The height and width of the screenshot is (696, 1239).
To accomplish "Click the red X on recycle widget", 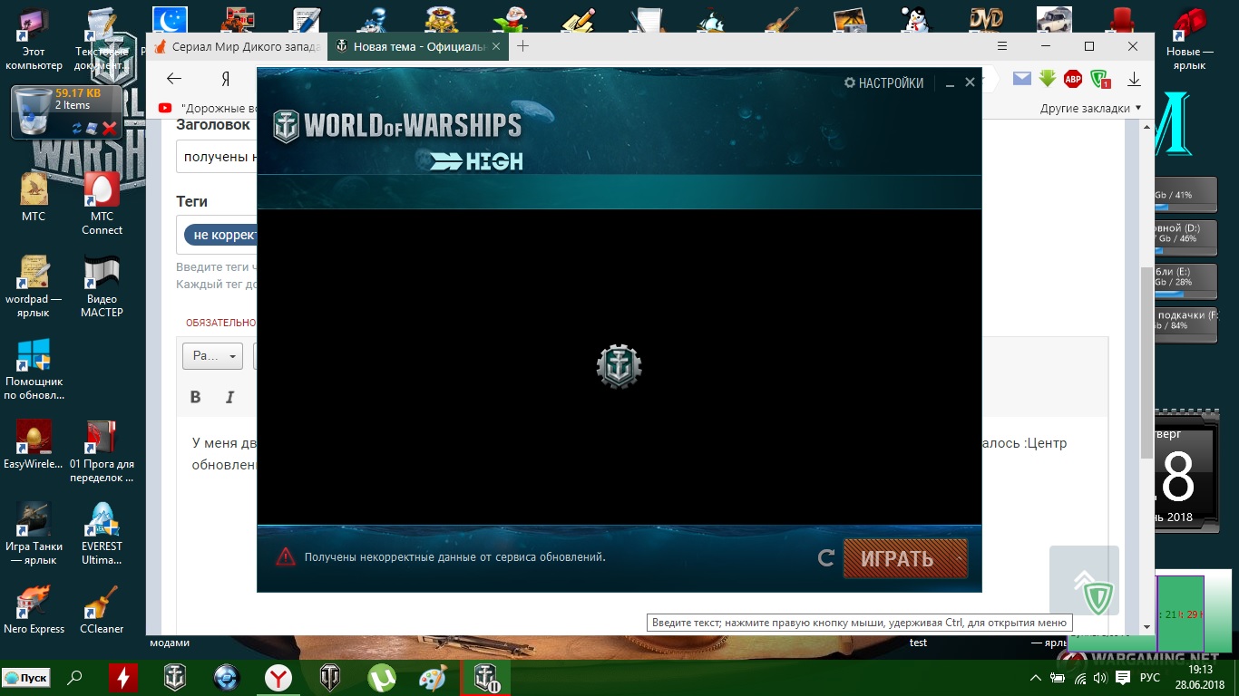I will [x=109, y=128].
